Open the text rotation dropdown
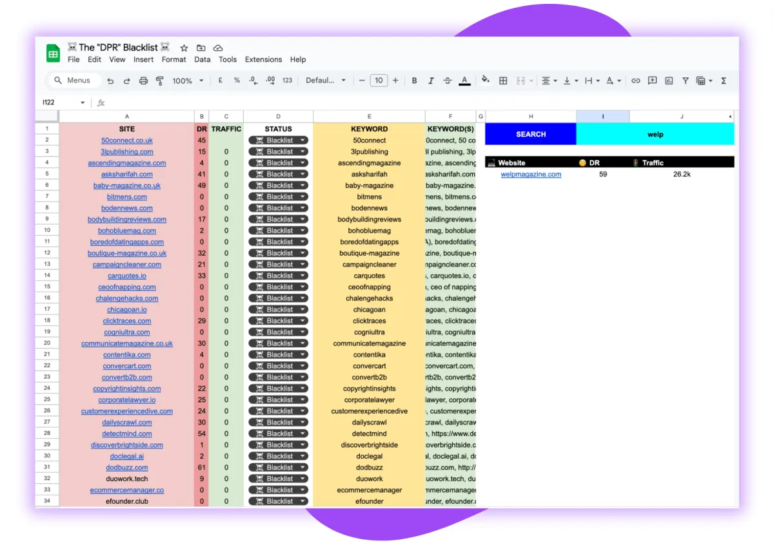 613,81
